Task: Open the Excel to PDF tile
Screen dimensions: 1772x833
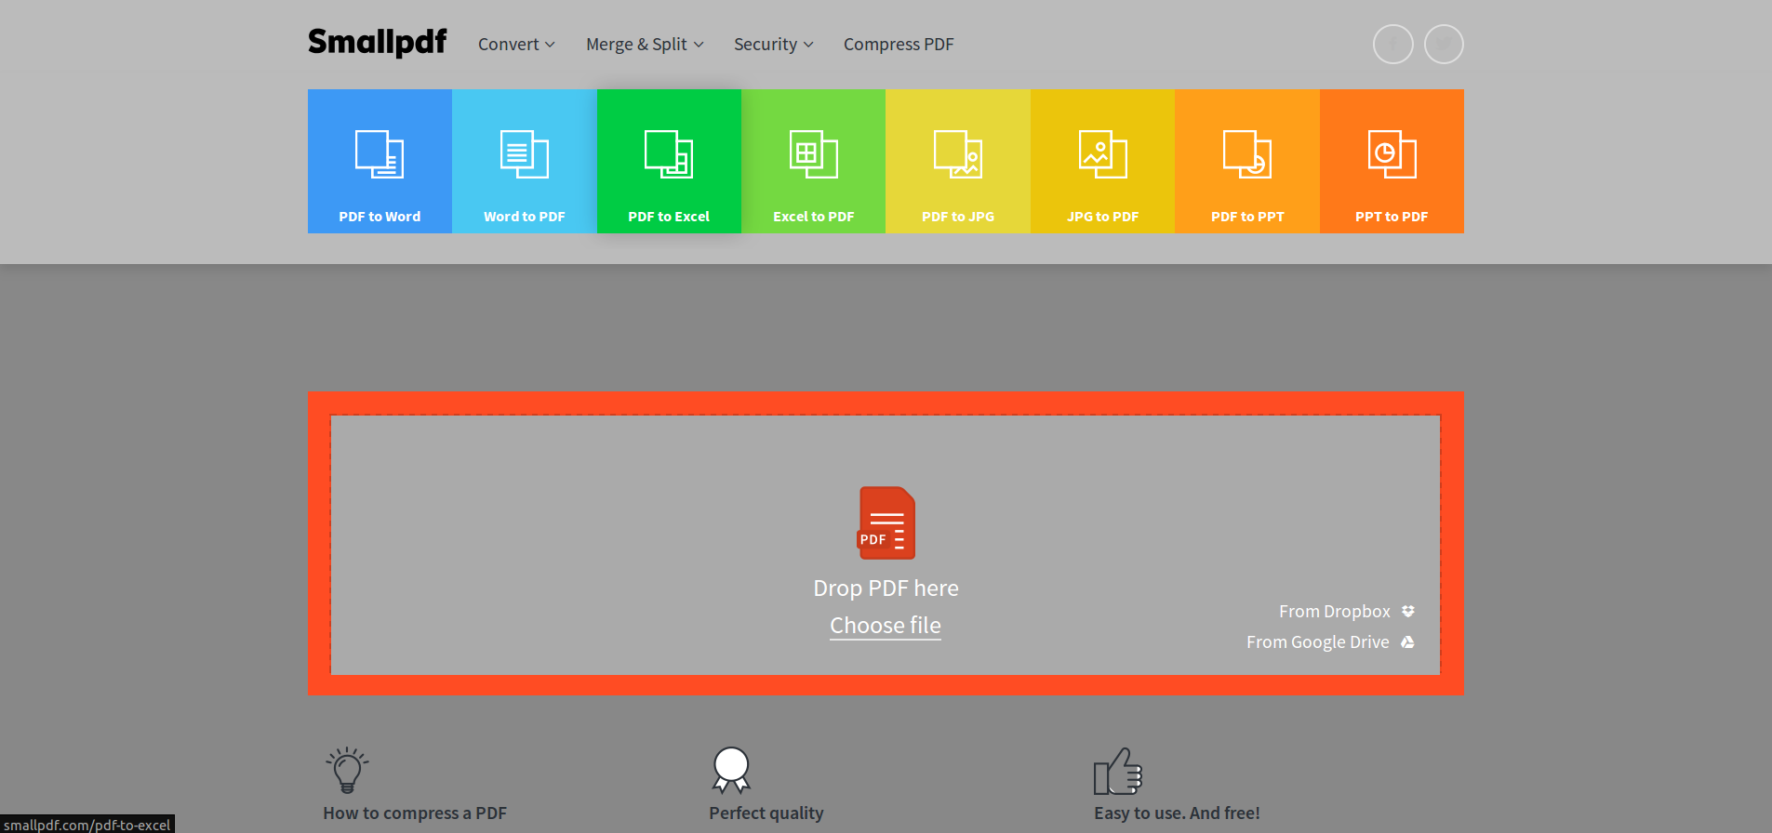Action: coord(814,161)
